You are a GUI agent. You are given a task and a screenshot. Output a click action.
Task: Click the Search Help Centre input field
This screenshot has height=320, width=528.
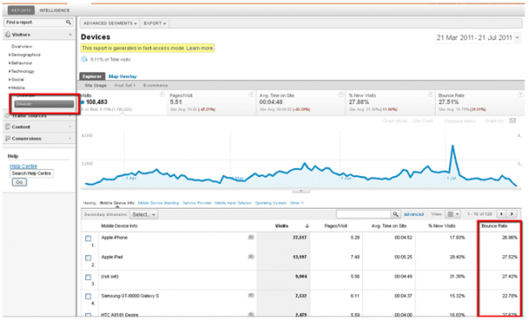pyautogui.click(x=32, y=173)
